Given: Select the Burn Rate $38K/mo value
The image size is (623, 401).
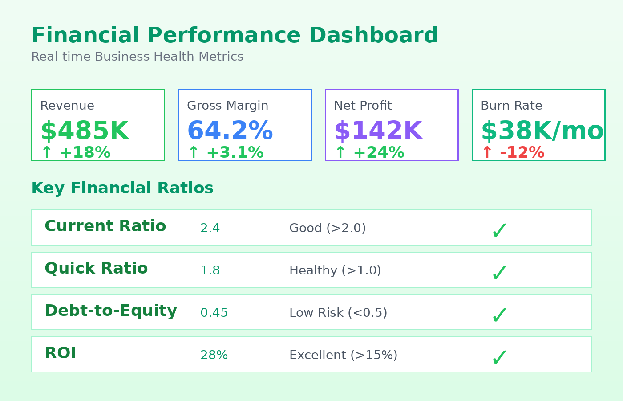Looking at the screenshot, I should click(542, 131).
